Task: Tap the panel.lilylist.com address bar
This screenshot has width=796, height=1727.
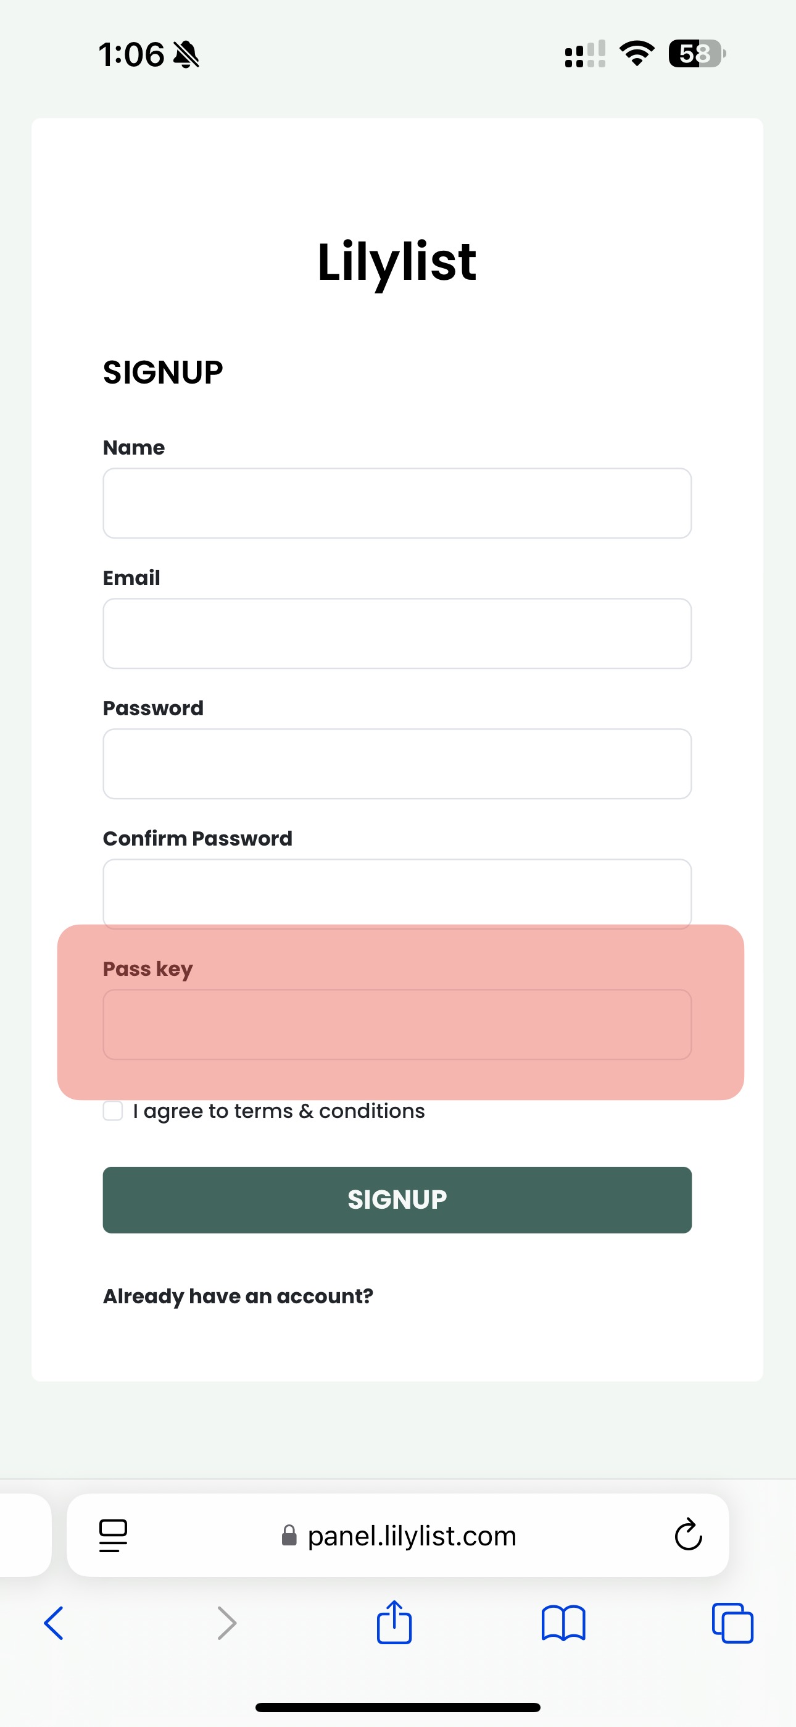Action: 412,1536
